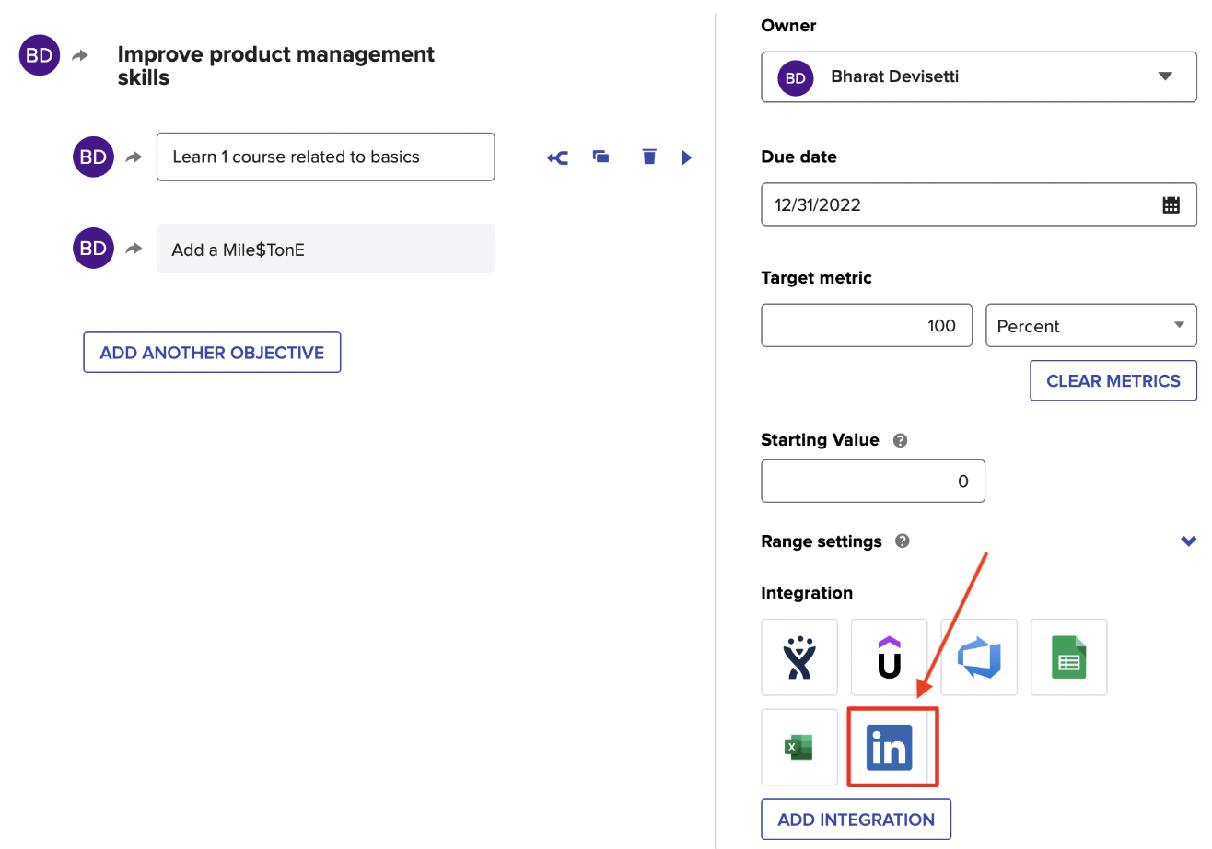1212x849 pixels.
Task: Click the Target metric value field 100
Action: tap(867, 325)
